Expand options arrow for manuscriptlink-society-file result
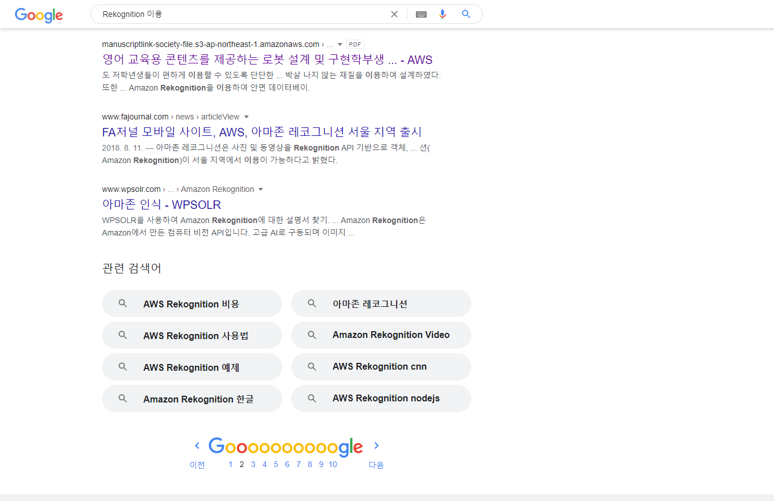This screenshot has height=501, width=774. [x=340, y=44]
